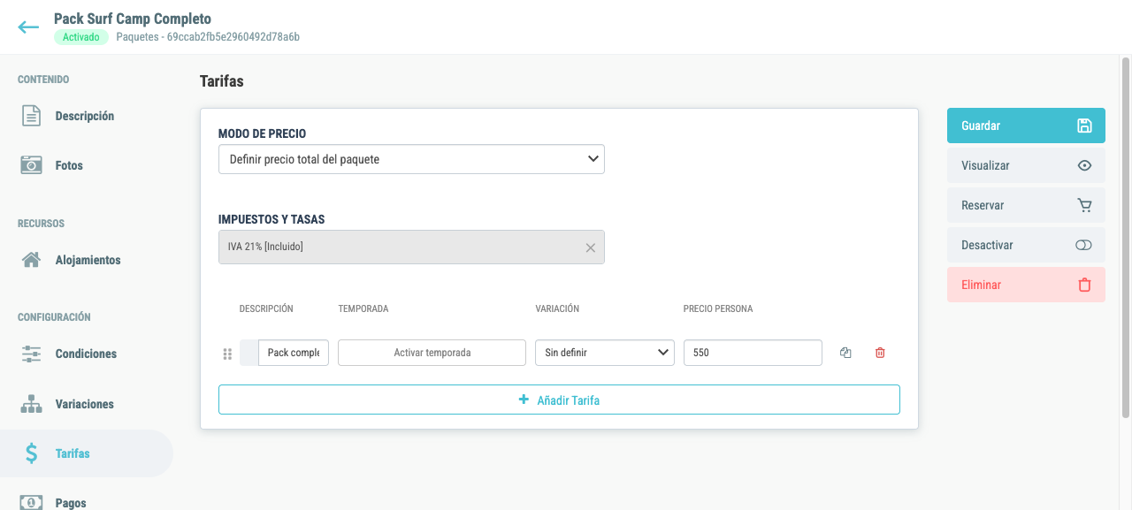The height and width of the screenshot is (510, 1132).
Task: Open the Descripción menu item
Action: [x=87, y=116]
